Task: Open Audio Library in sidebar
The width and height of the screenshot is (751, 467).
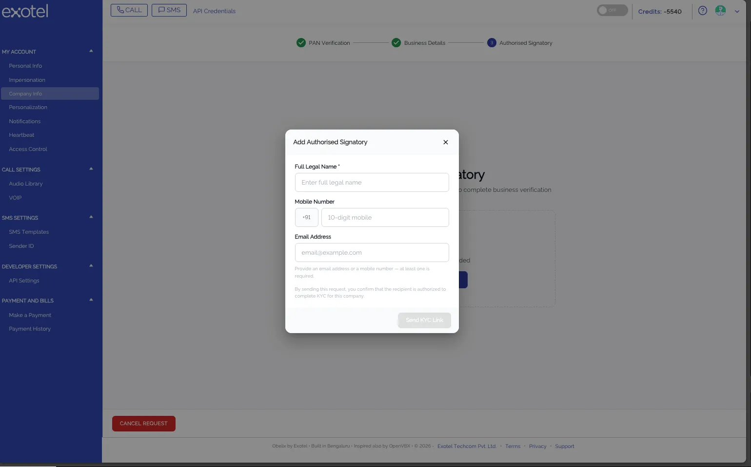Action: [25, 184]
